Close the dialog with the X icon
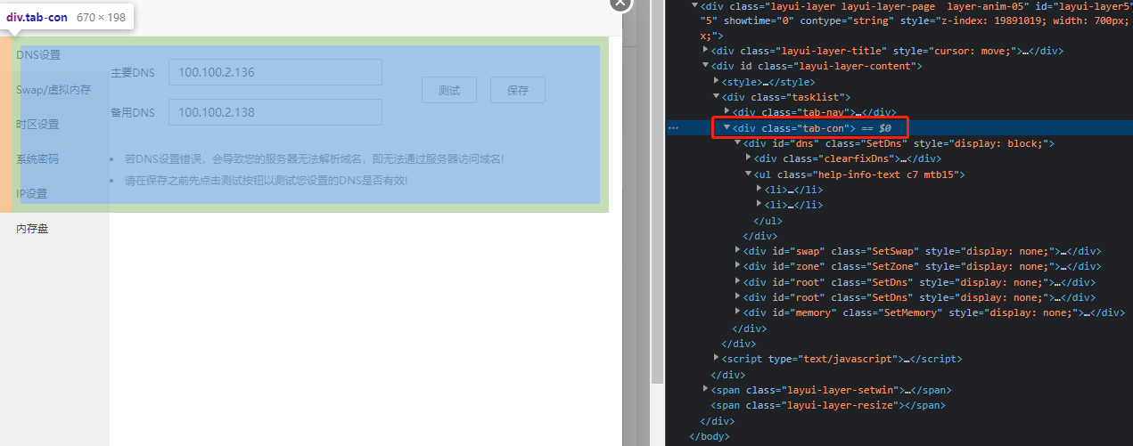Image resolution: width=1133 pixels, height=446 pixels. (620, 4)
